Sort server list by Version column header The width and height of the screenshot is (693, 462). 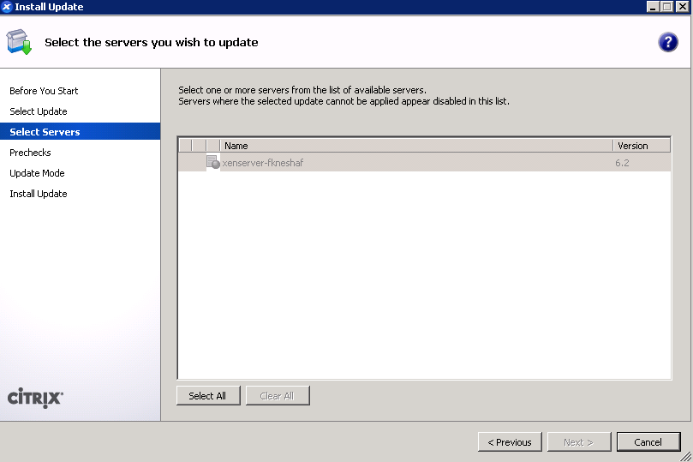coord(641,146)
